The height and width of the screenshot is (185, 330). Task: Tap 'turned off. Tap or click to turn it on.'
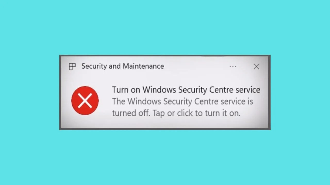click(176, 113)
